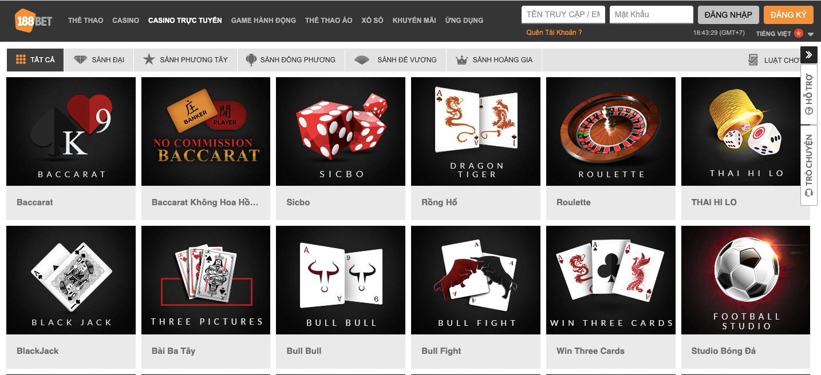The width and height of the screenshot is (821, 375).
Task: Collapse the side panel double-chevron
Action: (809, 55)
